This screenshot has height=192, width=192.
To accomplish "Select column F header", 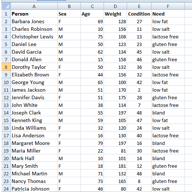I will 168,6.
